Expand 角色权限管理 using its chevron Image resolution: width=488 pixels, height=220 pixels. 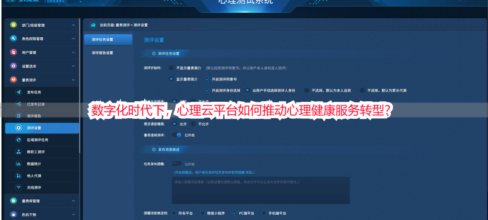pos(73,39)
